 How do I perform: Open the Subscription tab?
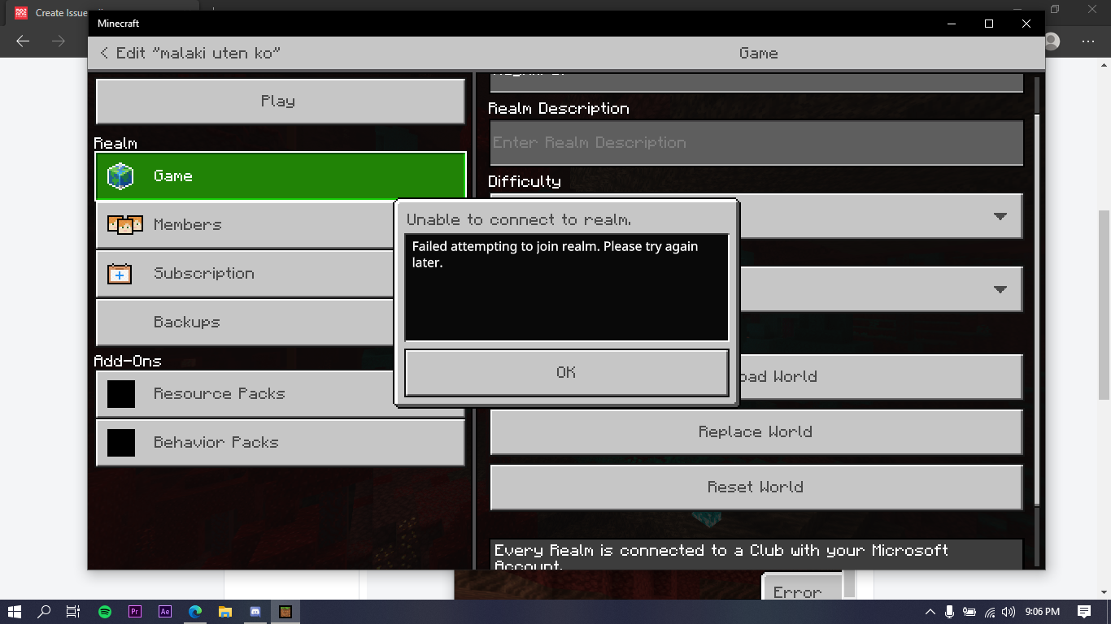tap(246, 273)
